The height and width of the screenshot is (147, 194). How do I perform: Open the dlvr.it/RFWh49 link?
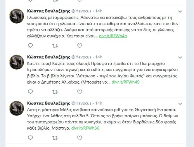125,82
